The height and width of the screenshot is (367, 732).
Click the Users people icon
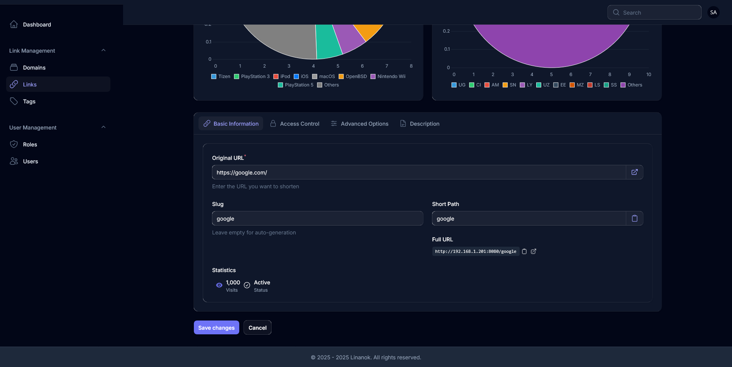pyautogui.click(x=14, y=161)
